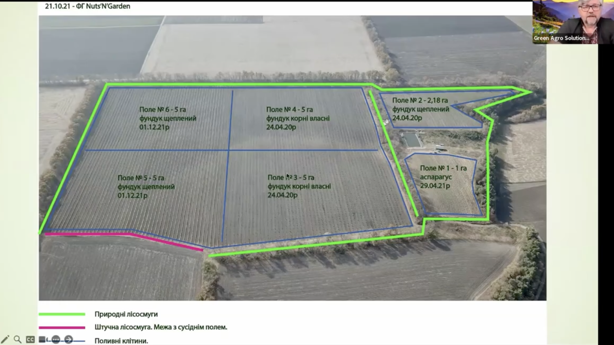
Task: Select the 'Поле № 6 - 5 га' label
Action: pos(163,109)
